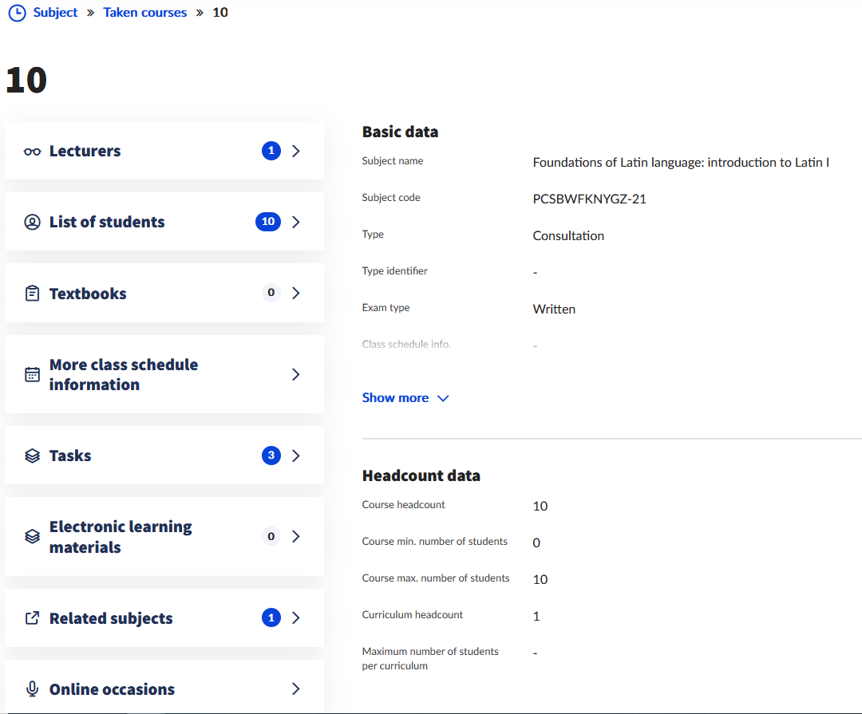Click the microphone icon for Online occasions

click(32, 689)
